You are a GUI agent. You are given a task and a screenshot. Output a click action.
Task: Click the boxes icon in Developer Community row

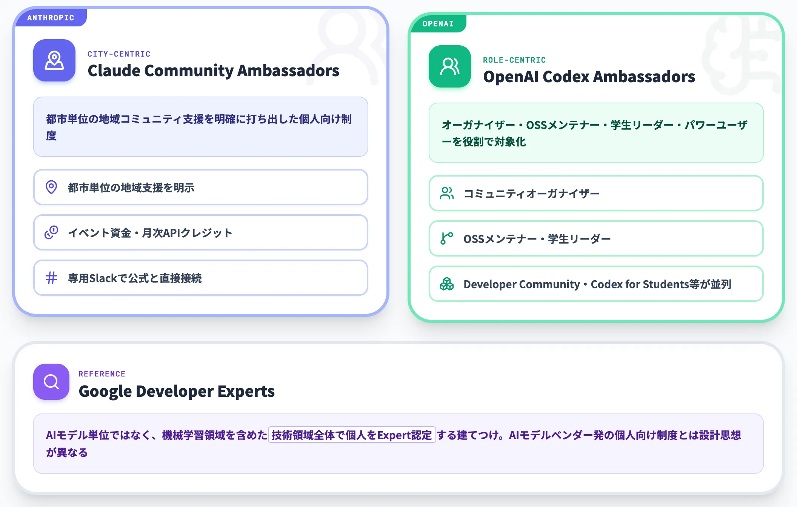click(447, 284)
